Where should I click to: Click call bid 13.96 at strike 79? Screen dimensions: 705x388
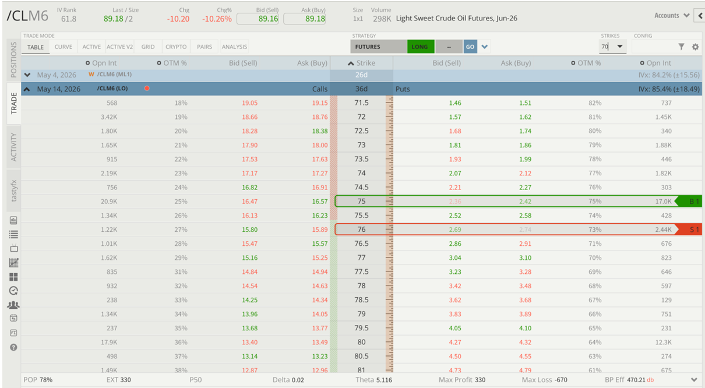tap(249, 314)
